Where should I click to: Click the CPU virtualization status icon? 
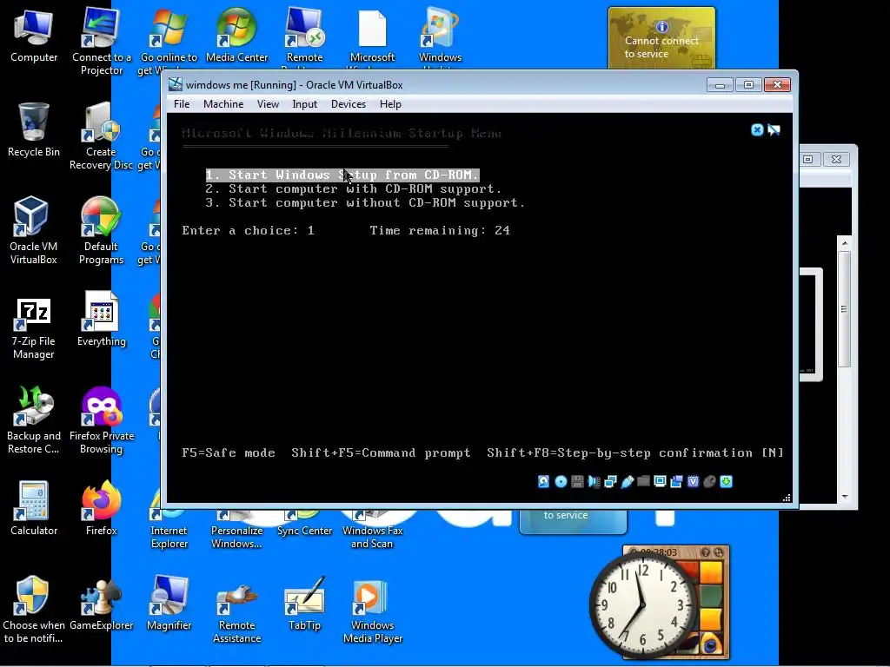[693, 481]
